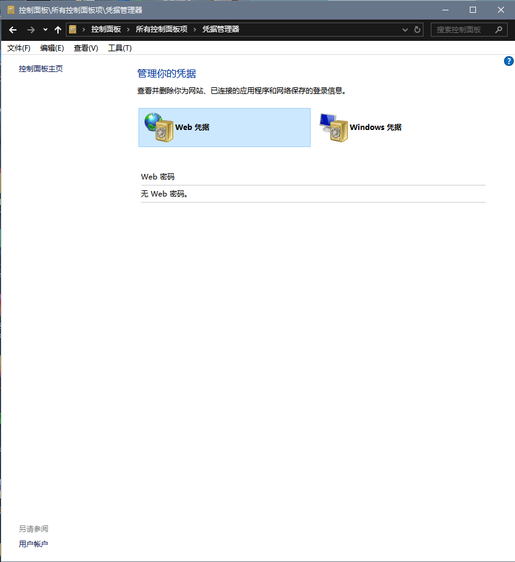Viewport: 515px width, 562px height.
Task: Close the credential manager window
Action: (x=501, y=10)
